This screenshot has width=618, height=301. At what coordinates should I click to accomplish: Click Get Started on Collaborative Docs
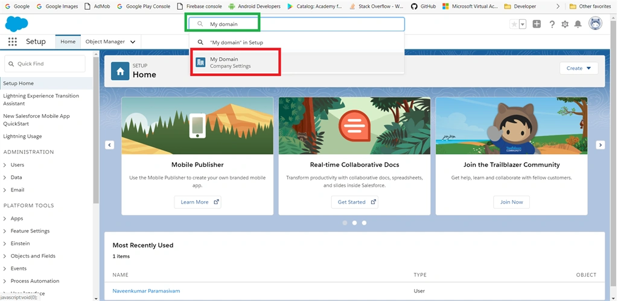(355, 202)
